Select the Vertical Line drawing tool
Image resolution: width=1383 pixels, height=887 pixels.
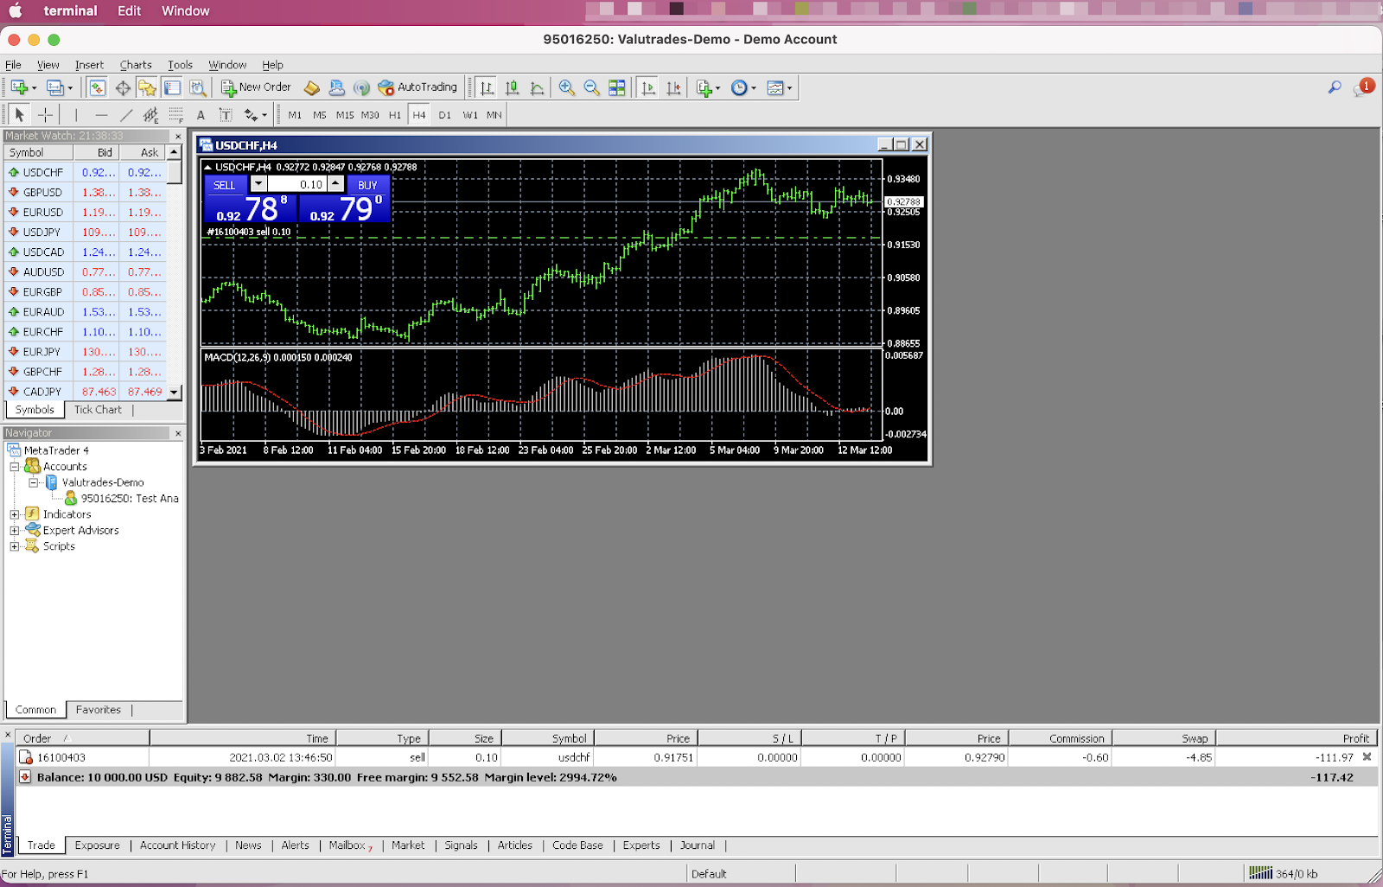coord(76,114)
